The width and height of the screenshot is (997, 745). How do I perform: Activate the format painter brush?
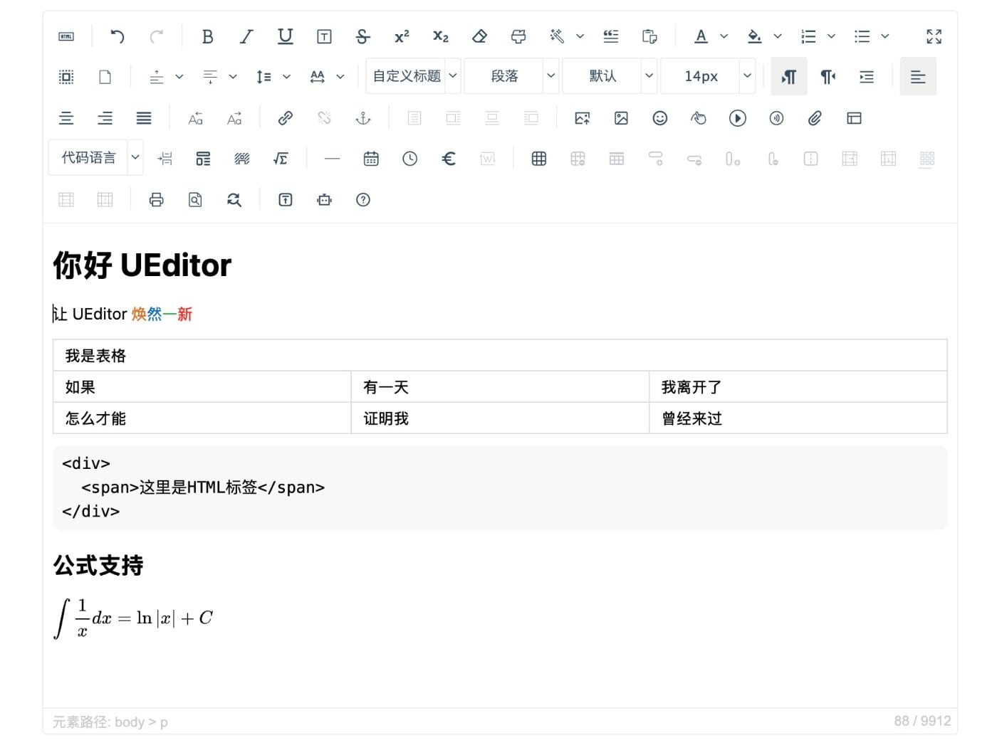(518, 36)
